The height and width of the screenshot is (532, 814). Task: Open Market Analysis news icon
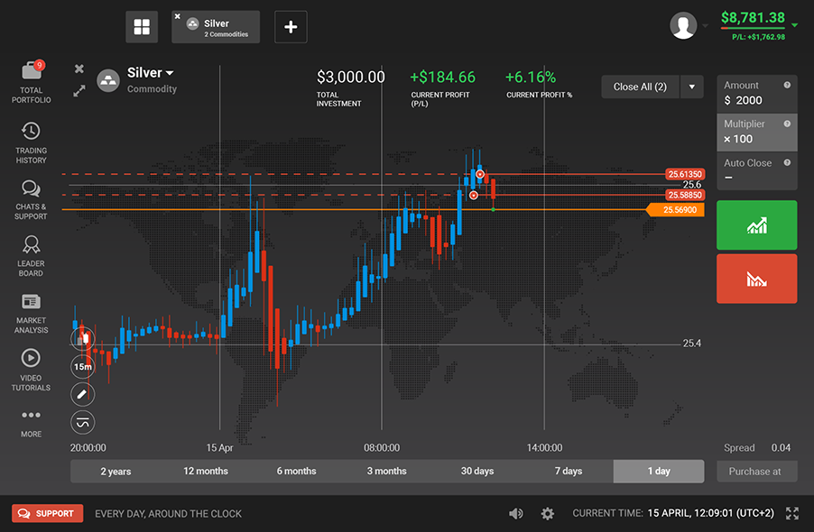click(31, 301)
